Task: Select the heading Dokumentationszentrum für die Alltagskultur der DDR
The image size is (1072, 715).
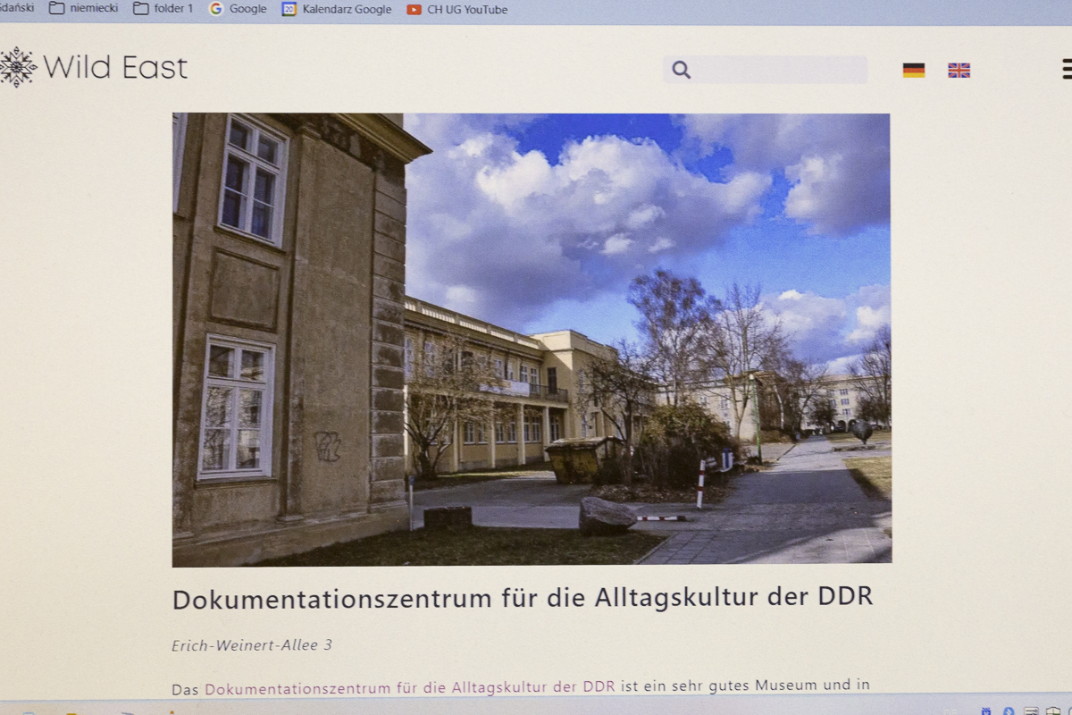Action: [523, 598]
